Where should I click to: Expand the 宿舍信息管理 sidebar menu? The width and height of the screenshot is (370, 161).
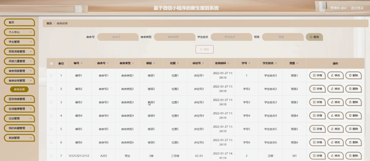[19, 71]
